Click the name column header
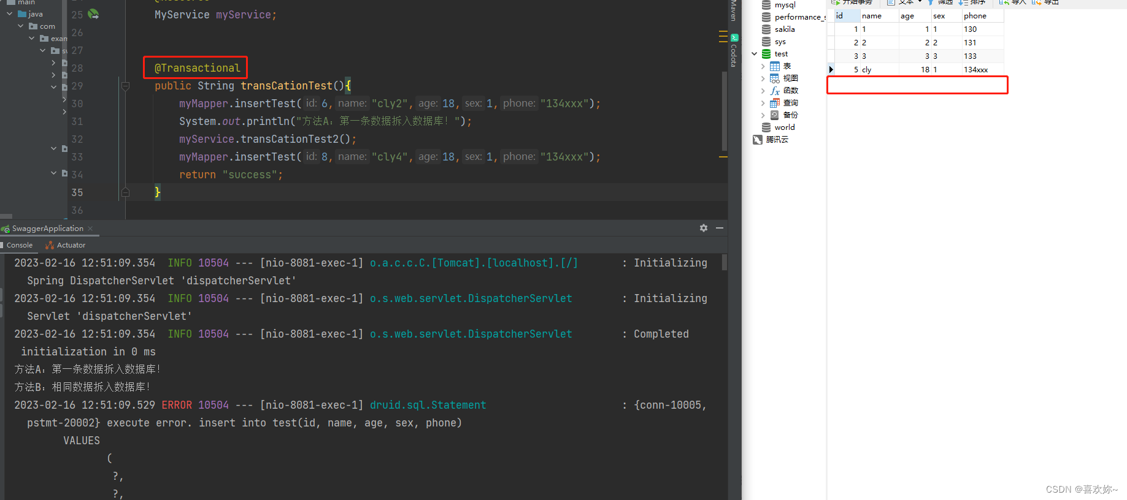The image size is (1127, 500). [879, 16]
